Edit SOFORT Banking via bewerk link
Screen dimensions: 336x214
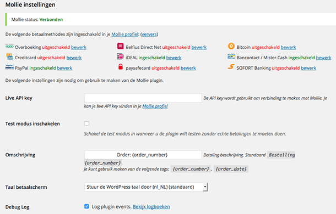click(x=308, y=68)
